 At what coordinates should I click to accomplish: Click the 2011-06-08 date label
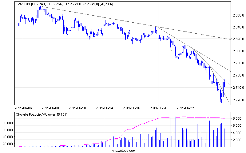(x=50, y=108)
